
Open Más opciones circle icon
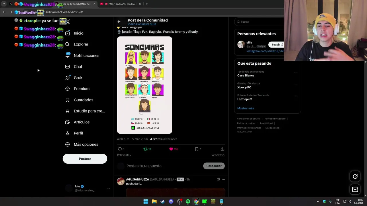[67, 144]
